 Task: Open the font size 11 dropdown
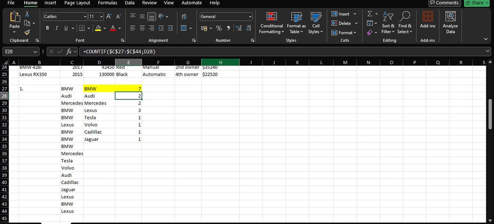[101, 16]
